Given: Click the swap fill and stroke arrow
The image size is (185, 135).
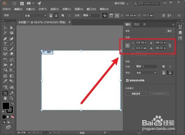Looking at the screenshot, I should (12, 104).
